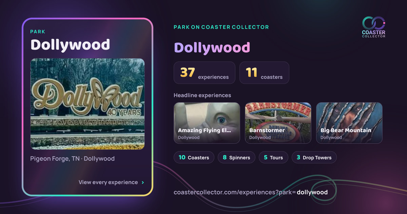
Task: Click the PARK ON COASTER COLLECTOR label
Action: tap(221, 27)
